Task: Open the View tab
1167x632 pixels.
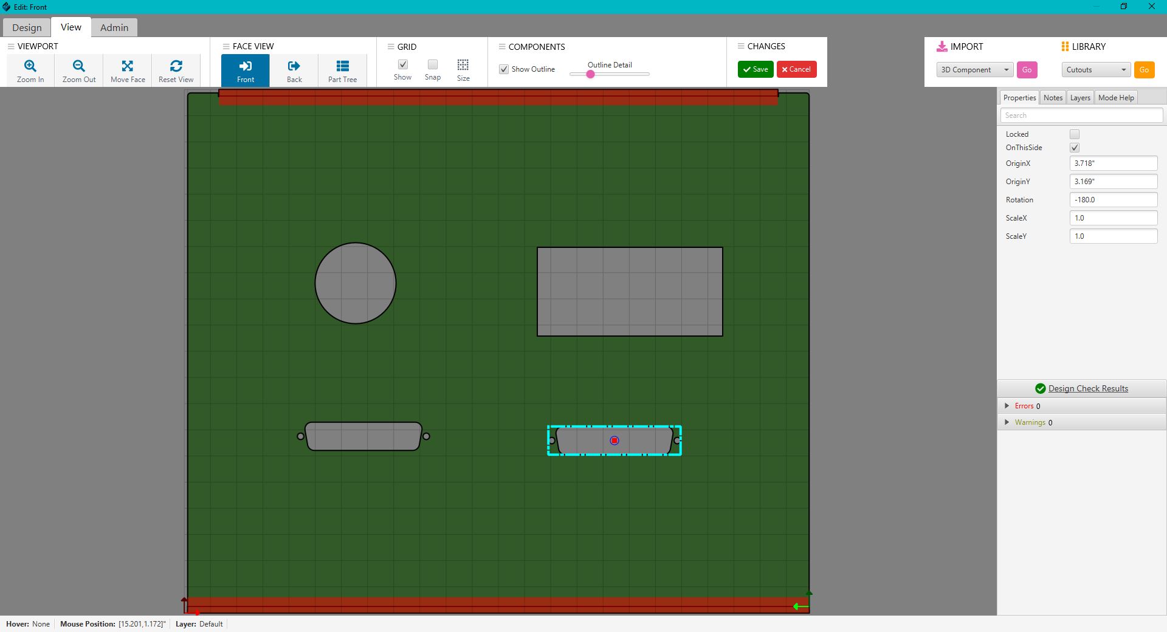Action: click(71, 27)
